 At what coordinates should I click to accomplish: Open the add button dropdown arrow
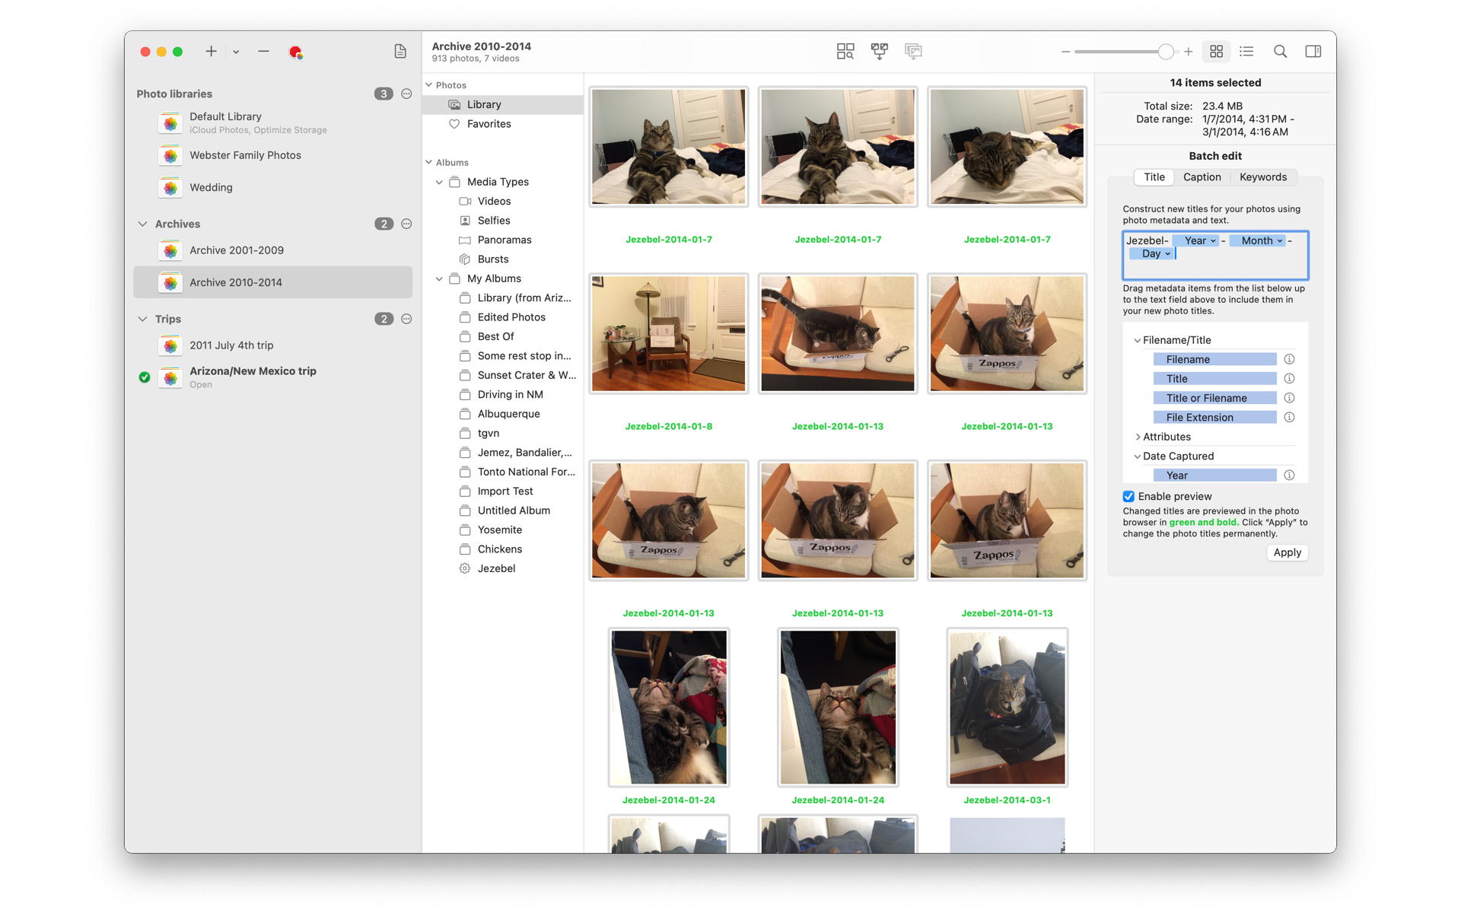(236, 52)
